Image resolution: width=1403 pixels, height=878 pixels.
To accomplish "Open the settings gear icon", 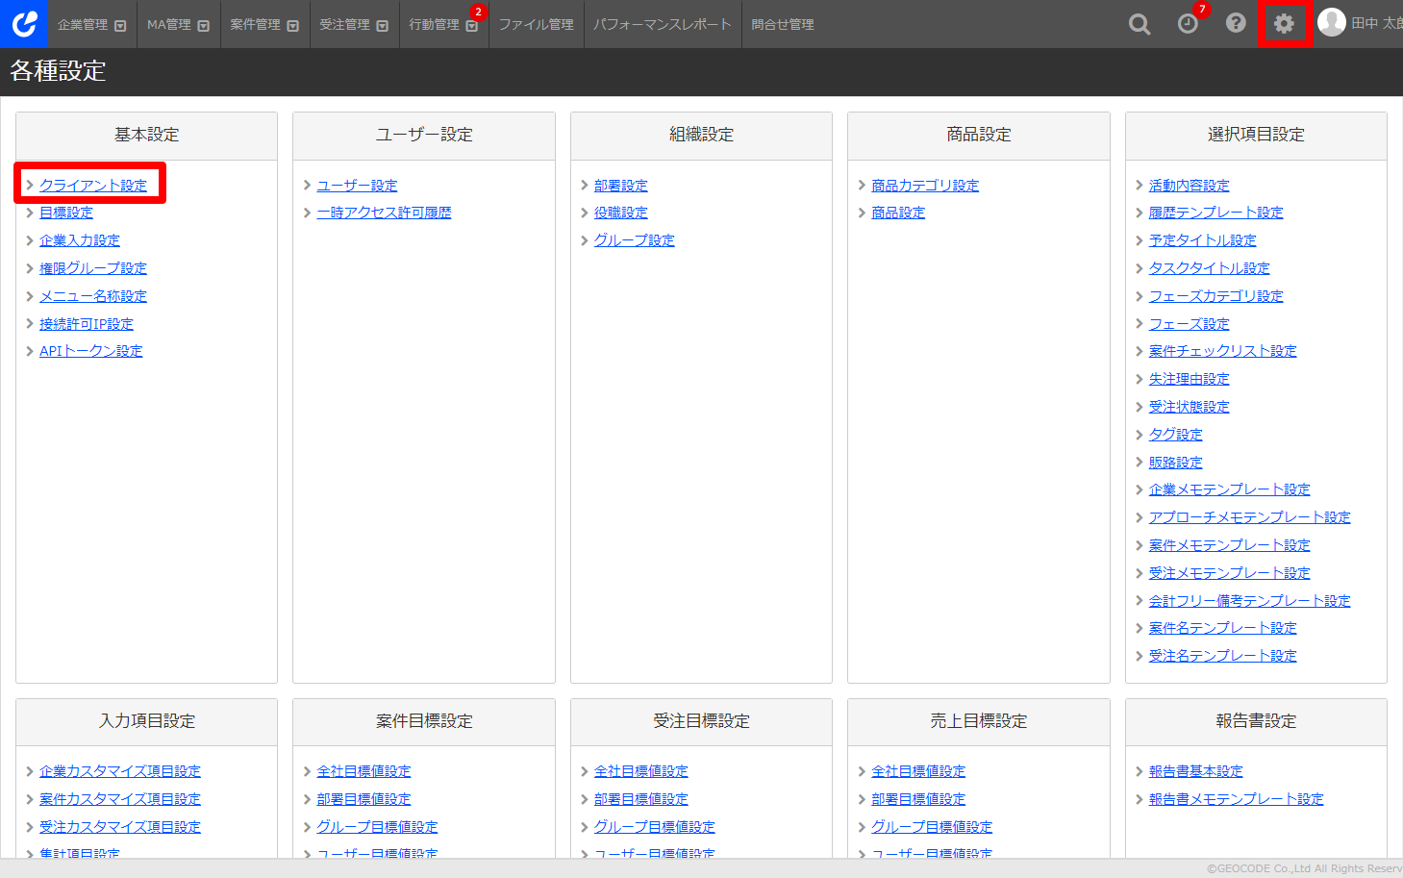I will [1284, 23].
